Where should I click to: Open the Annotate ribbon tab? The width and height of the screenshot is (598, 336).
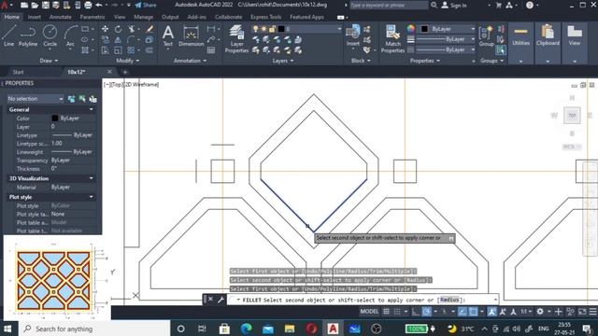[60, 17]
